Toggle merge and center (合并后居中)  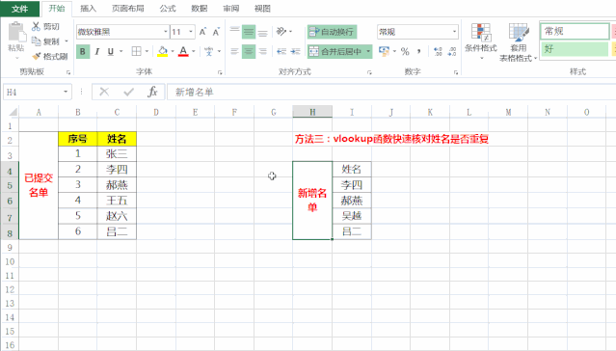click(x=336, y=51)
